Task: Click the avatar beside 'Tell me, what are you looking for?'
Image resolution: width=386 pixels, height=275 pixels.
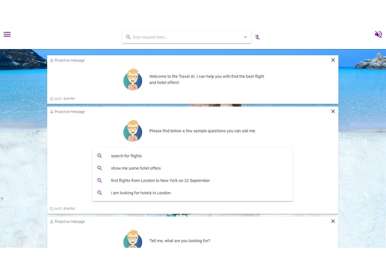Action: [x=133, y=239]
